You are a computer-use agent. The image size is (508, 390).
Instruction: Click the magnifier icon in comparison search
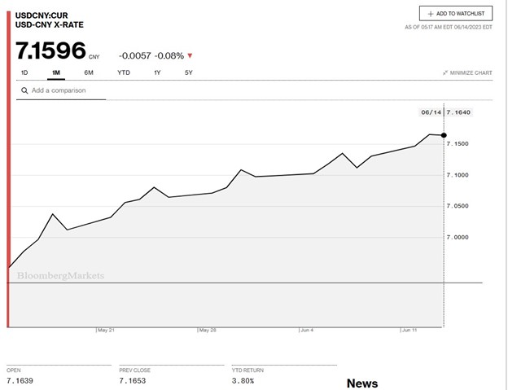[25, 90]
